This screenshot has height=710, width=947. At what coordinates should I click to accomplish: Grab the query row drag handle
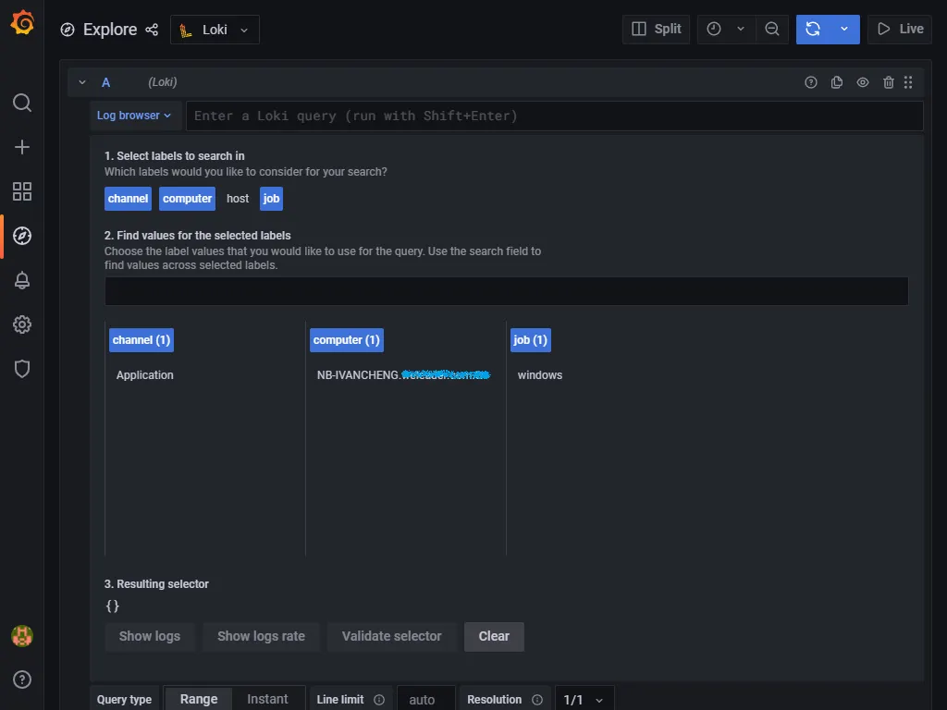coord(908,82)
